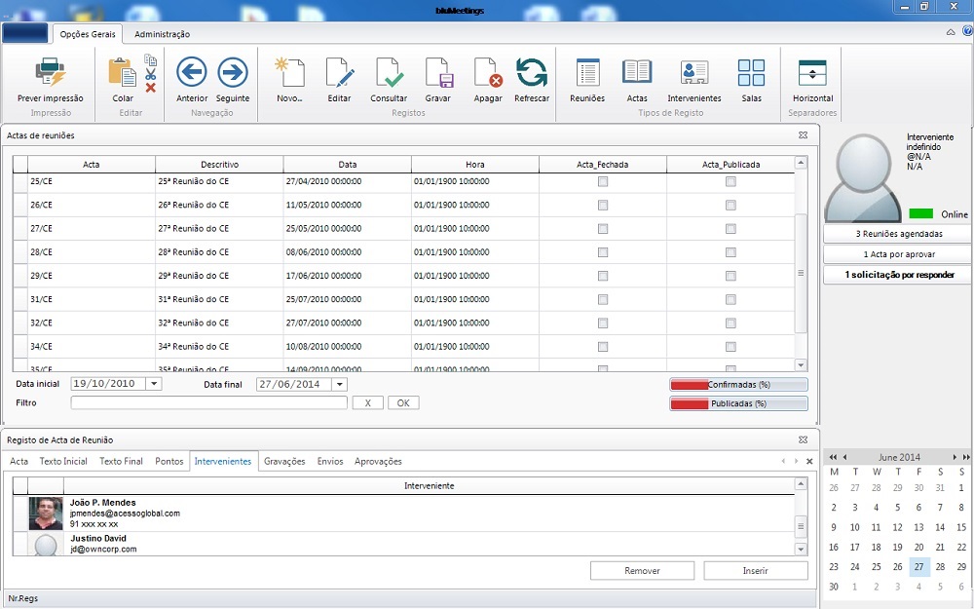The width and height of the screenshot is (974, 609).
Task: Click the Prever impressão print preview icon
Action: [x=50, y=73]
